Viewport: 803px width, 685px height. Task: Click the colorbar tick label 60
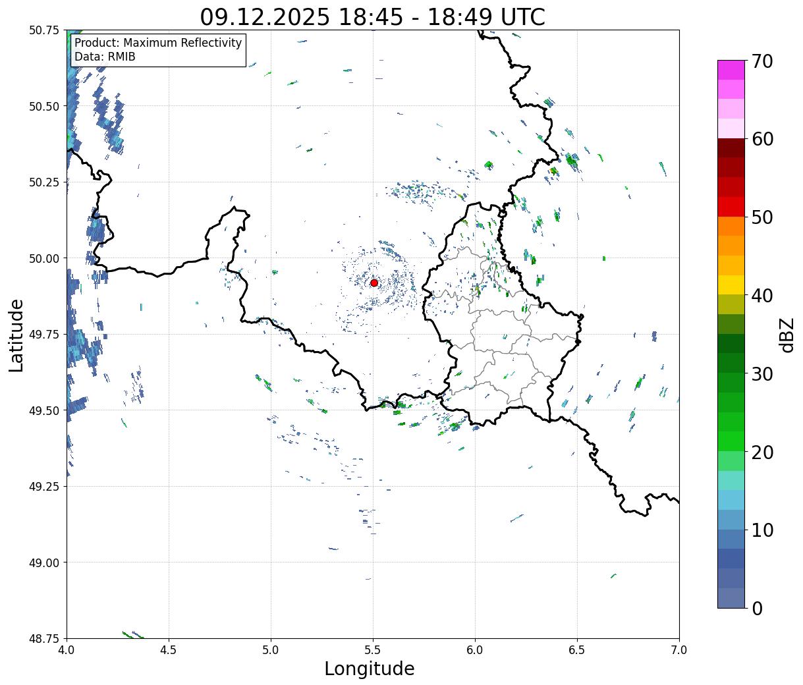point(762,139)
